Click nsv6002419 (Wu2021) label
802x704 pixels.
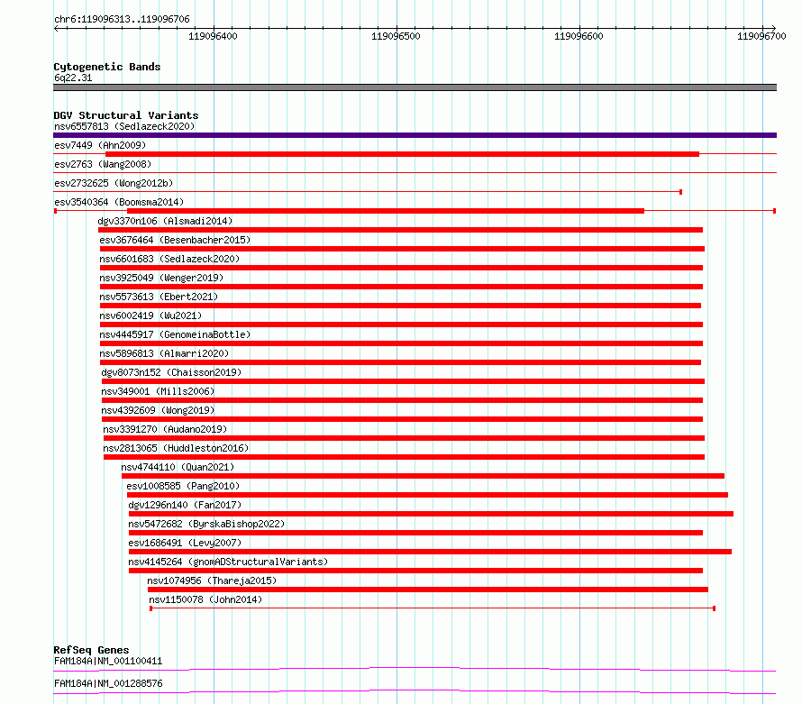pos(150,315)
